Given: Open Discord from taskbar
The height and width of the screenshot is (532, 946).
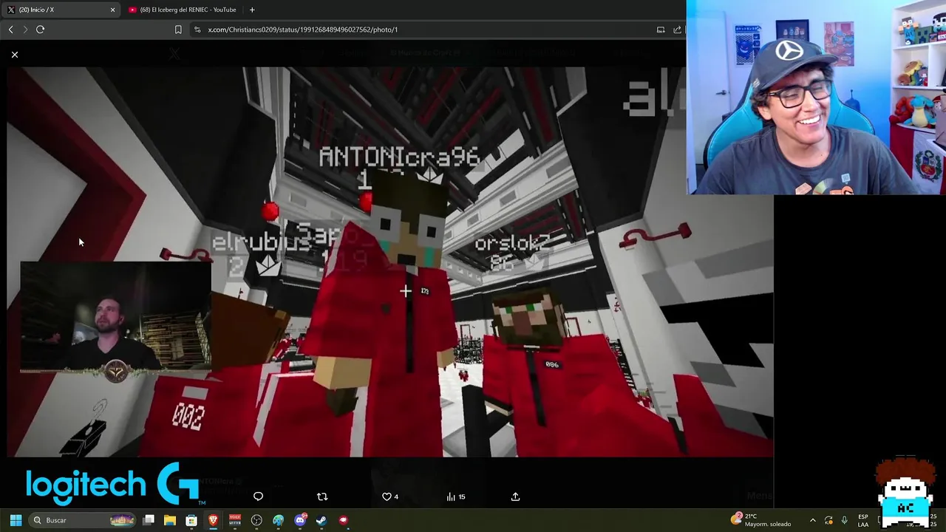Looking at the screenshot, I should [300, 520].
